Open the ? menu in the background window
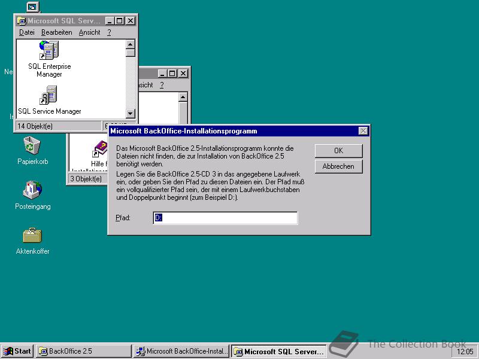 pos(162,85)
